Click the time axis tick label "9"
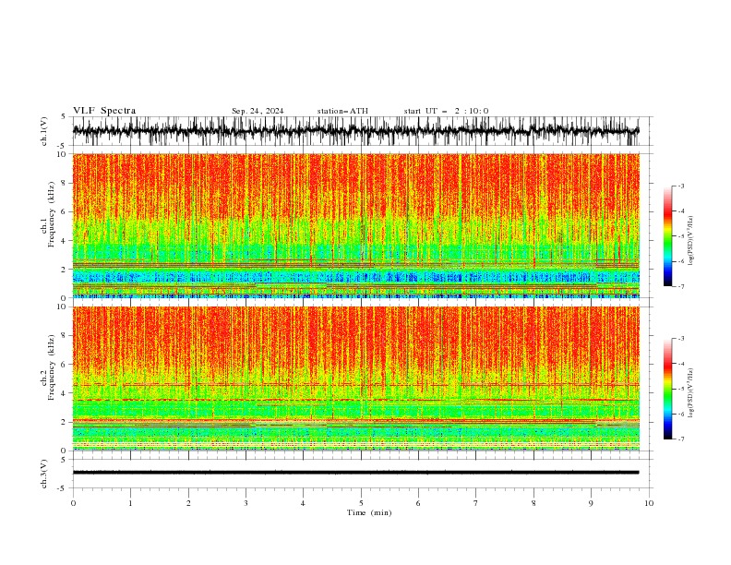The height and width of the screenshot is (565, 731). (x=591, y=503)
